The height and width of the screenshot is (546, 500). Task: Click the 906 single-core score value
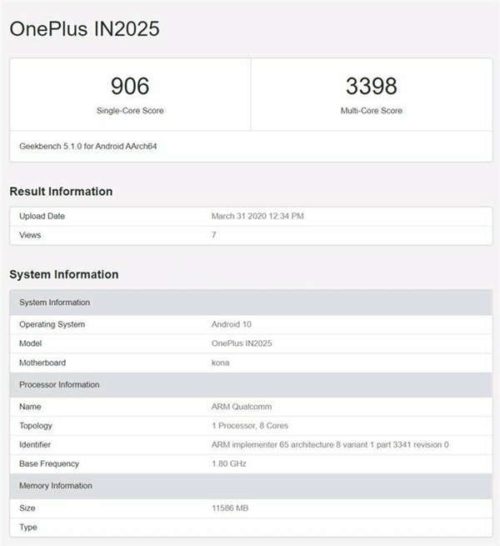pos(130,86)
